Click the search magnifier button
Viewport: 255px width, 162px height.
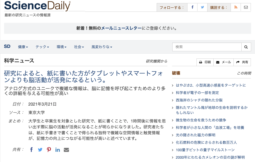[246, 47]
